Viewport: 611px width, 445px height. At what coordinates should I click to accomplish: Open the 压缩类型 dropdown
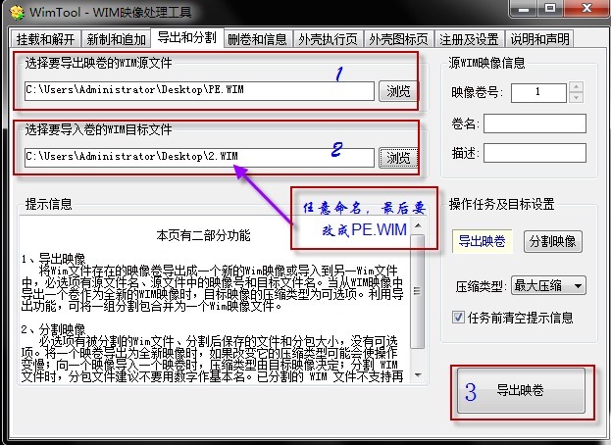tap(548, 286)
